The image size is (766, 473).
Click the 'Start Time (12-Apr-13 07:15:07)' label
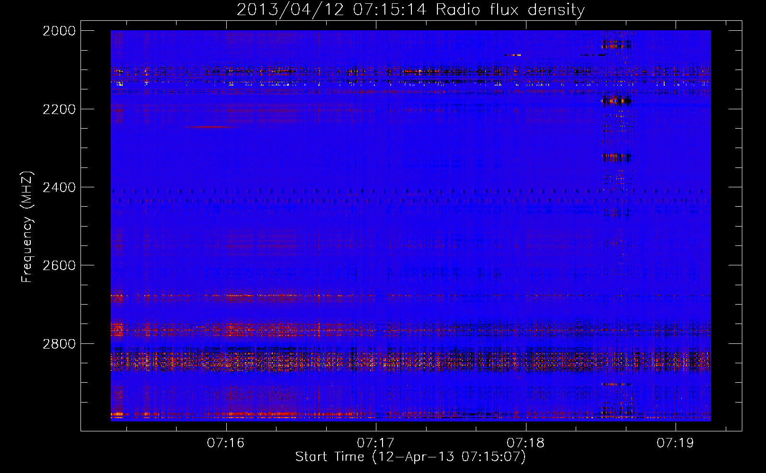point(410,457)
